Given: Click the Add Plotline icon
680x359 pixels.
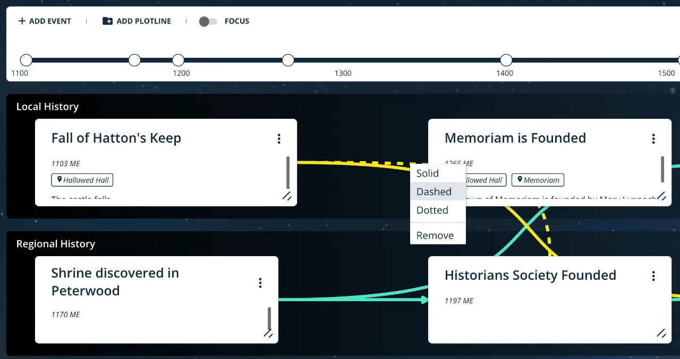Looking at the screenshot, I should coord(106,21).
